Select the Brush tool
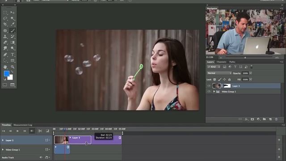 pyautogui.click(x=13, y=31)
